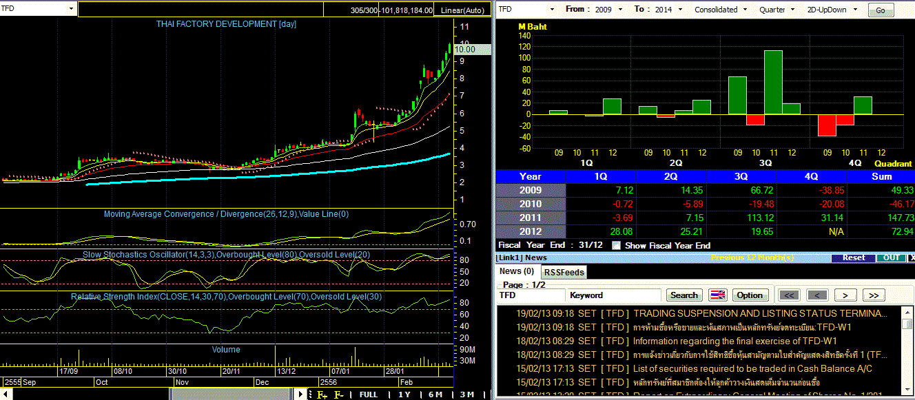Click the F- zoom-out chart icon
The width and height of the screenshot is (915, 400).
[x=339, y=394]
